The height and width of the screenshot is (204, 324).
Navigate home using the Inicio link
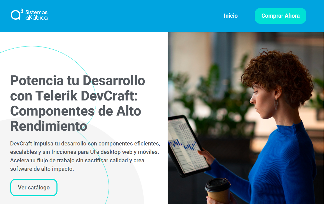230,16
